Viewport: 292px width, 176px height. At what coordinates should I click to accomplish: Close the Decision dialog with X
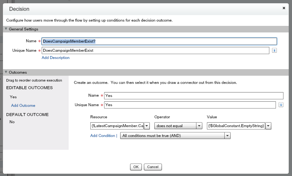coord(284,8)
